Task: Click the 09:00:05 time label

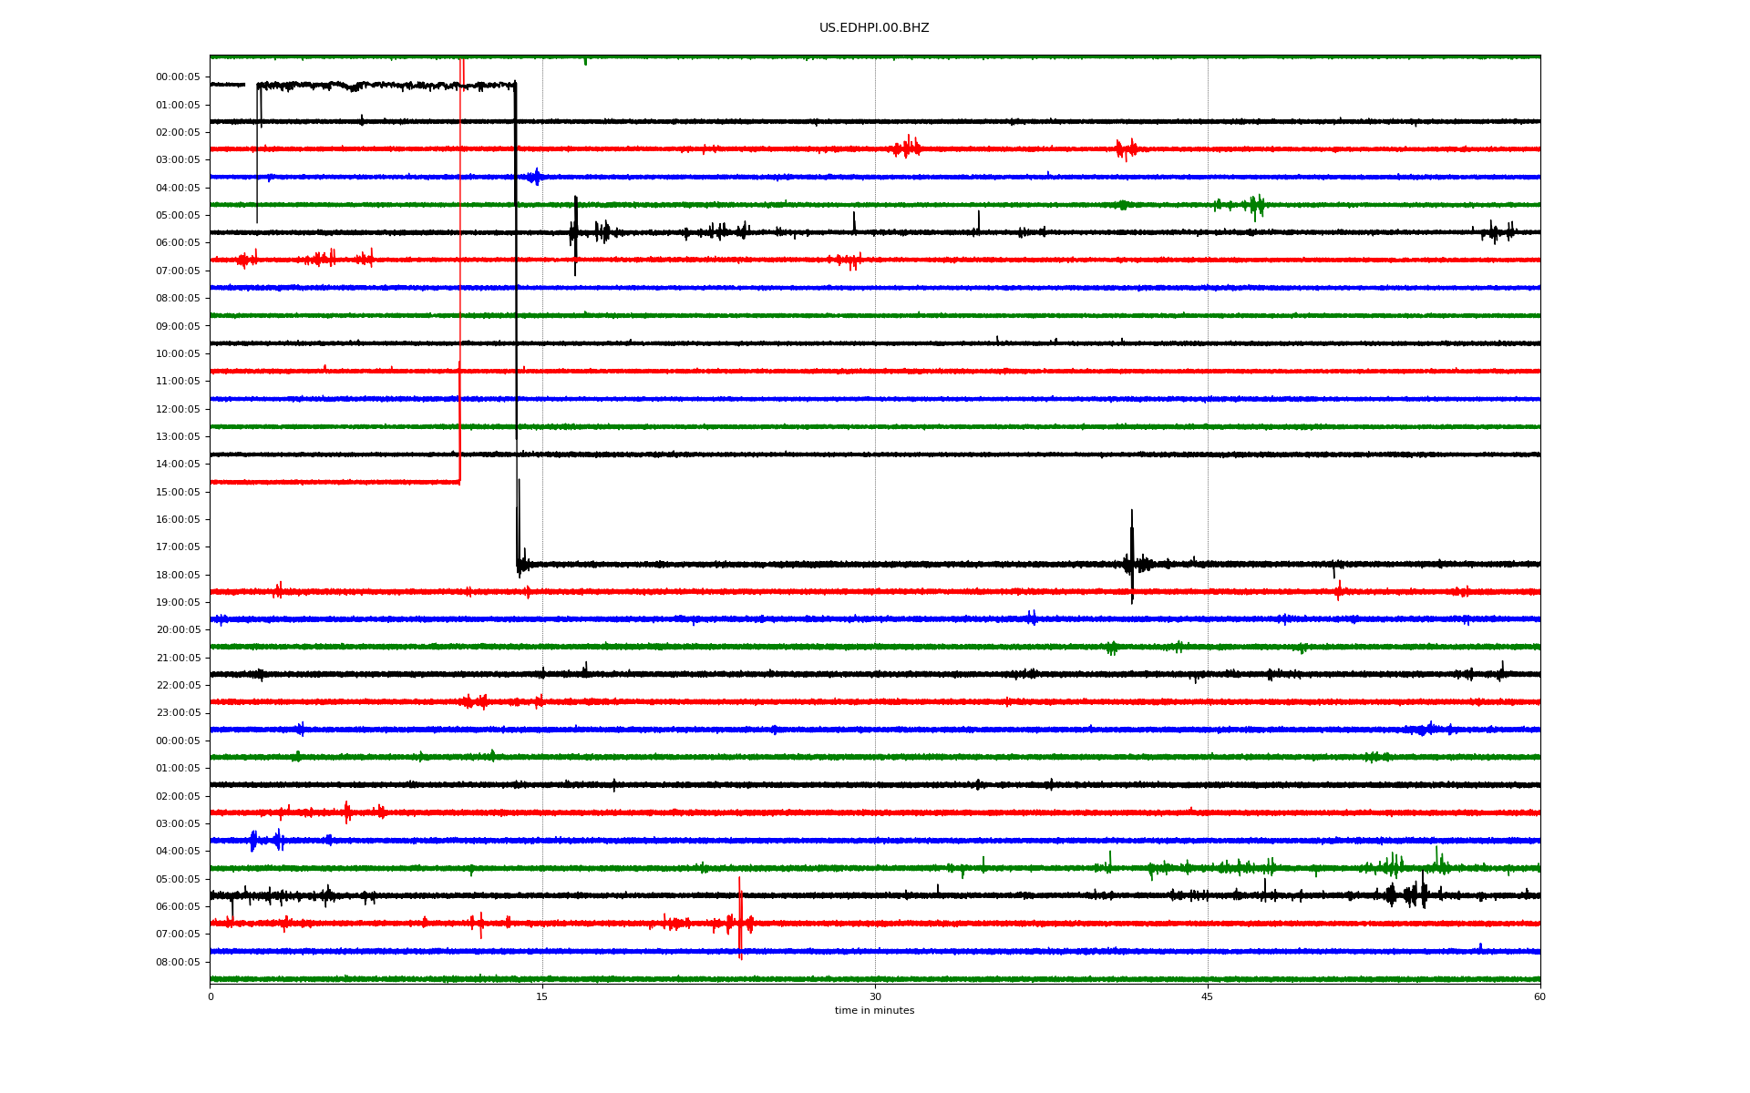Action: point(178,326)
